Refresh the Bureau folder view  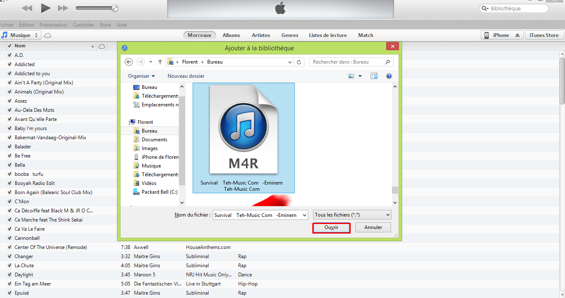(299, 62)
